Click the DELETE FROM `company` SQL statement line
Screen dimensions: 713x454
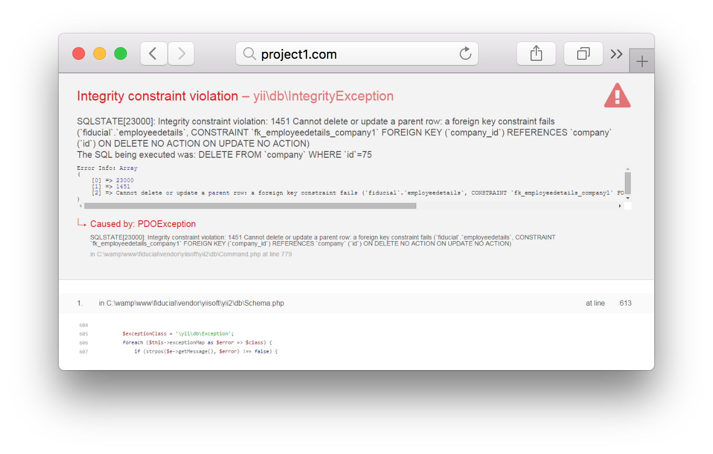pos(224,155)
